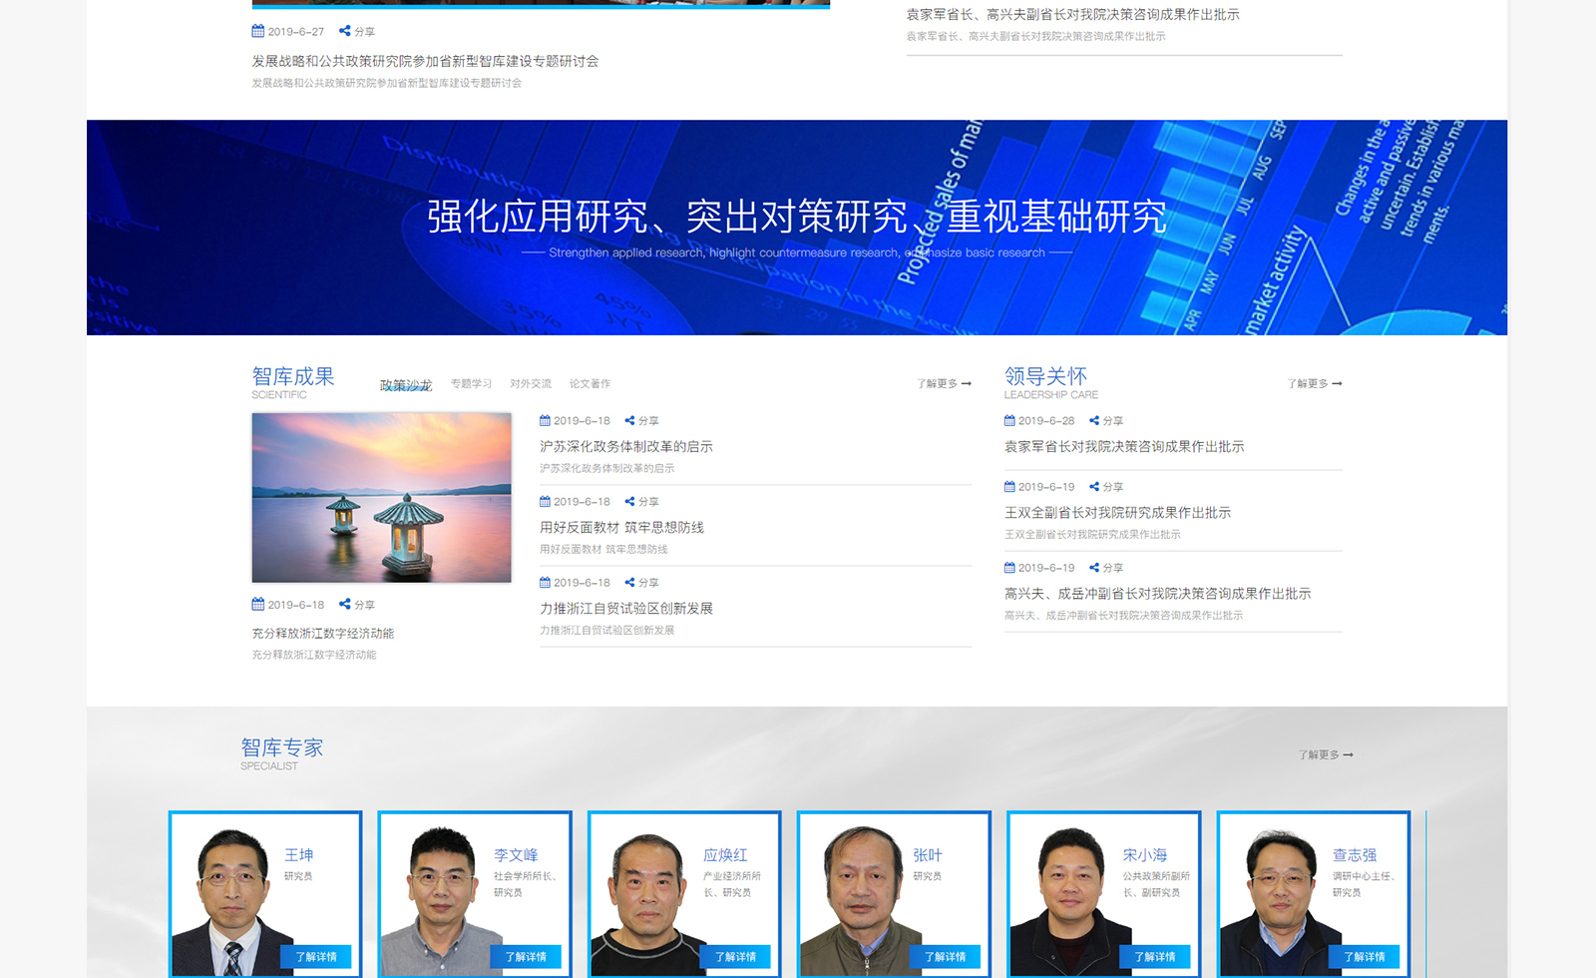
Task: Click calendar icon under the lake pagoda image
Action: tap(258, 605)
